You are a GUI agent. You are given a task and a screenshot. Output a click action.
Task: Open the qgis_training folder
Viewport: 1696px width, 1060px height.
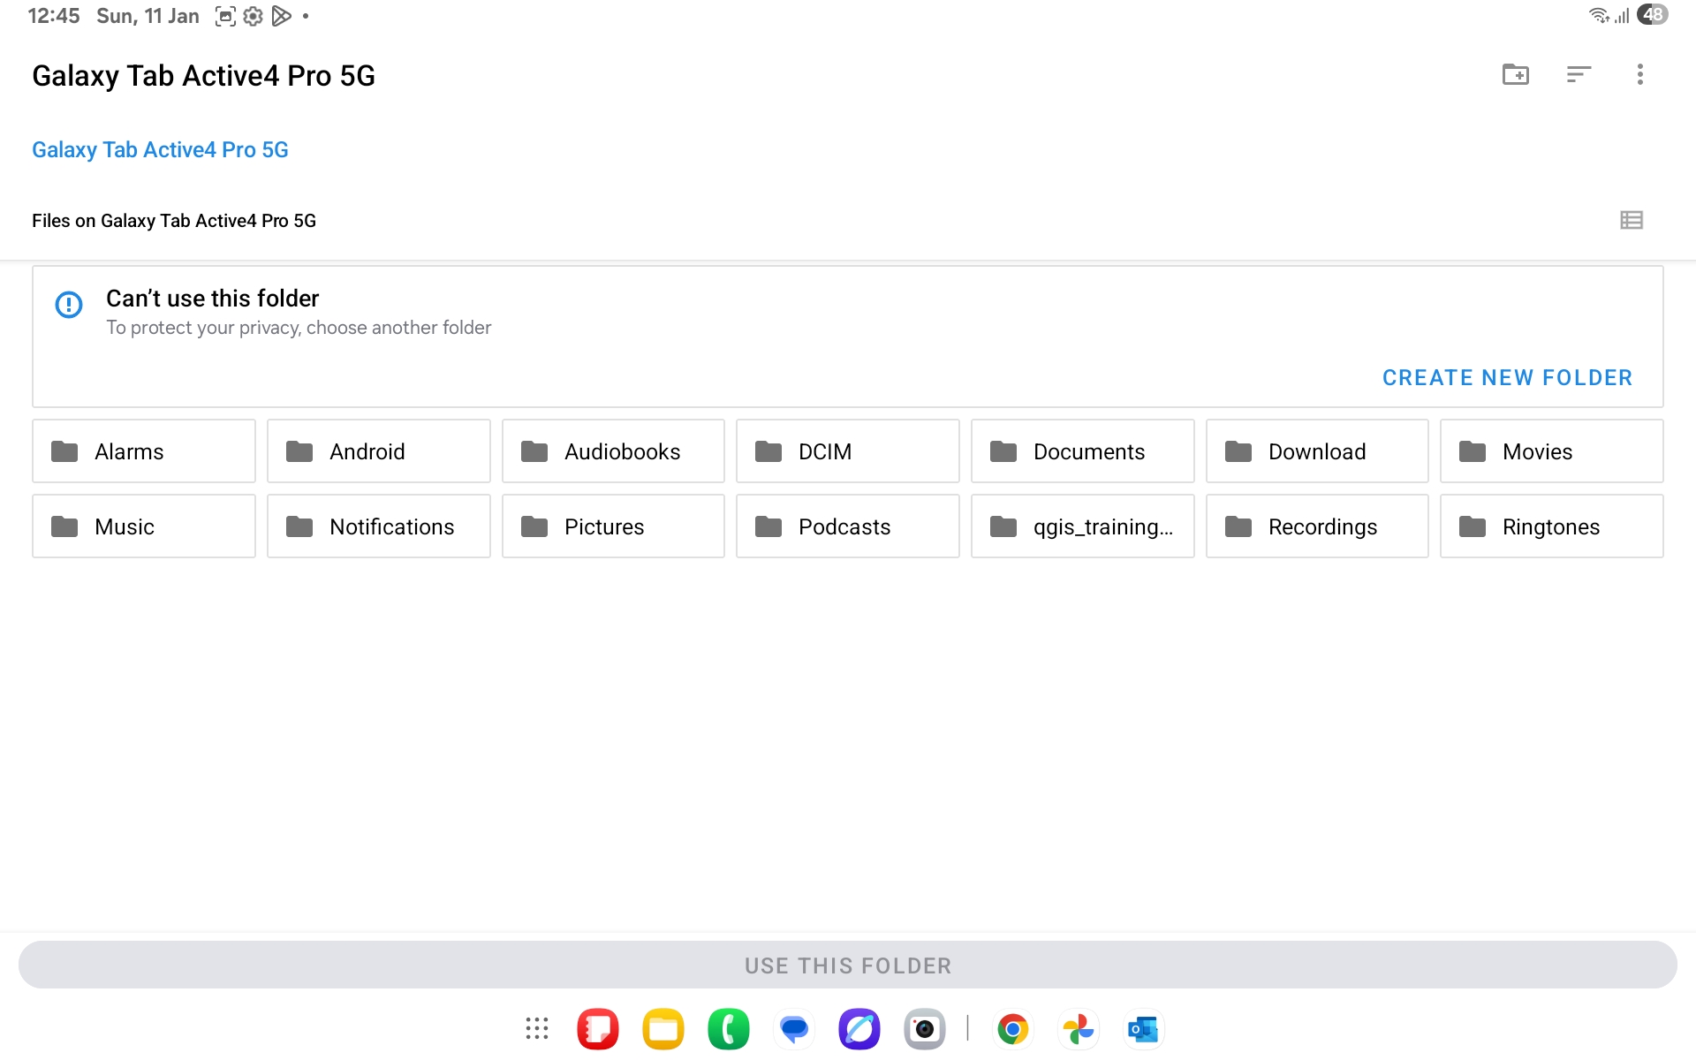[1083, 526]
